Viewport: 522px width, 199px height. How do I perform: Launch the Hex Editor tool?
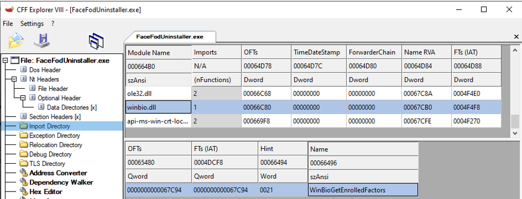tap(46, 192)
